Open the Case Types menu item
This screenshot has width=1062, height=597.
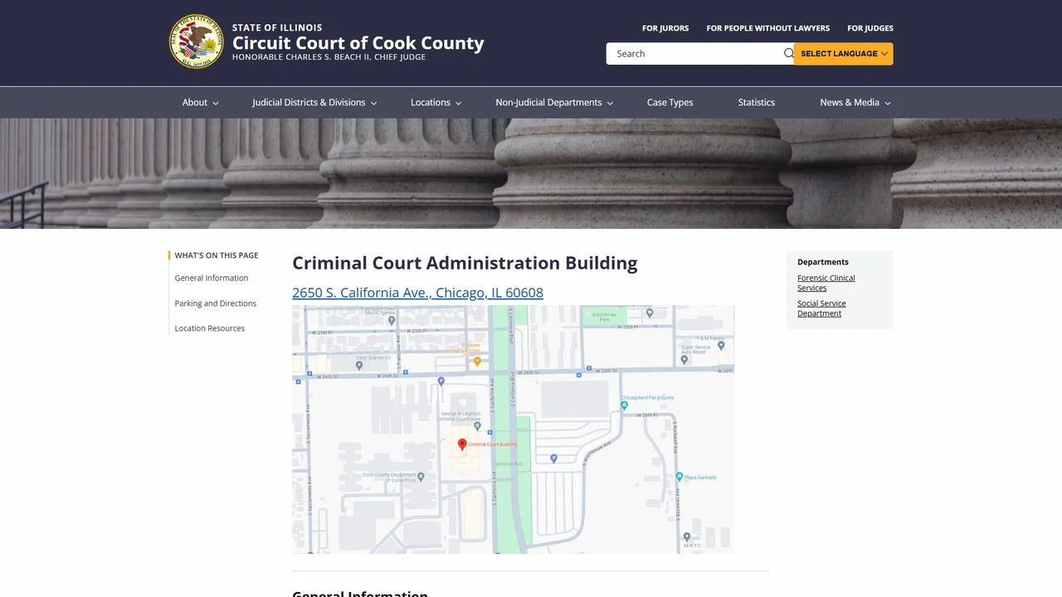pos(670,103)
